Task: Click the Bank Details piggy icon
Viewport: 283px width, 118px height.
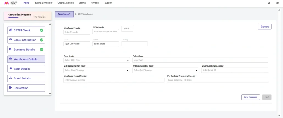Action: coord(11,68)
